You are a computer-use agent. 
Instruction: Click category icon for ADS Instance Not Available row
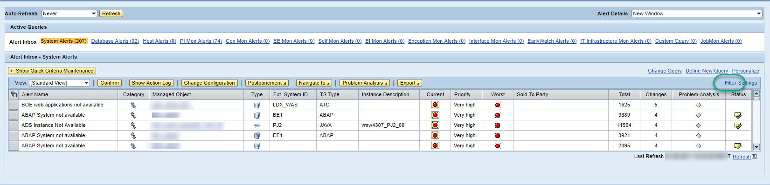coord(133,126)
